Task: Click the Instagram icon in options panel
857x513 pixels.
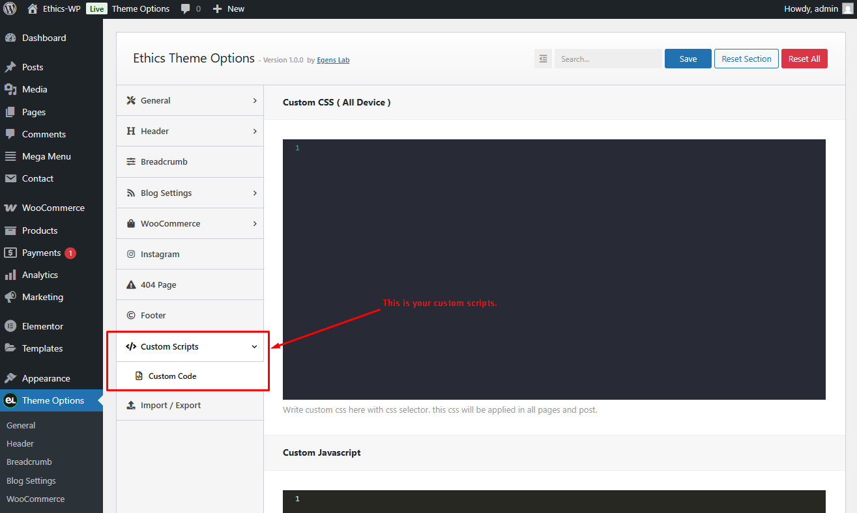Action: tap(130, 254)
